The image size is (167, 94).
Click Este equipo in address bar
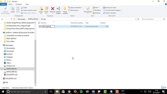tap(21, 19)
